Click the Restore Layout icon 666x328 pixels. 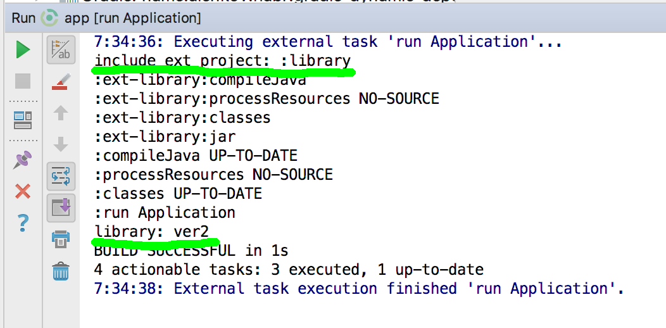[23, 120]
